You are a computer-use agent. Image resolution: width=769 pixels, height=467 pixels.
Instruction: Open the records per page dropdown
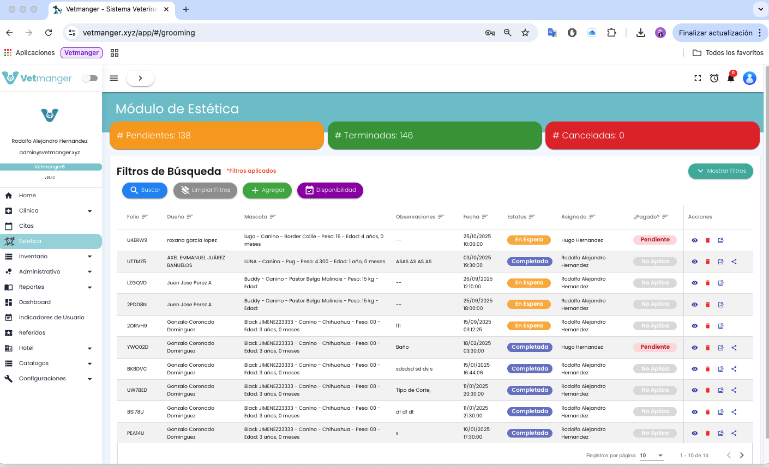[x=652, y=456]
